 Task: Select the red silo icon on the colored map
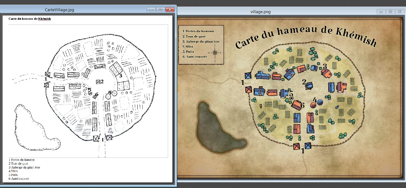click(x=314, y=106)
